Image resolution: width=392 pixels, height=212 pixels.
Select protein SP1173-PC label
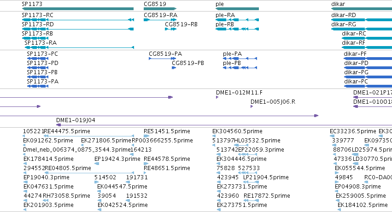42,54
